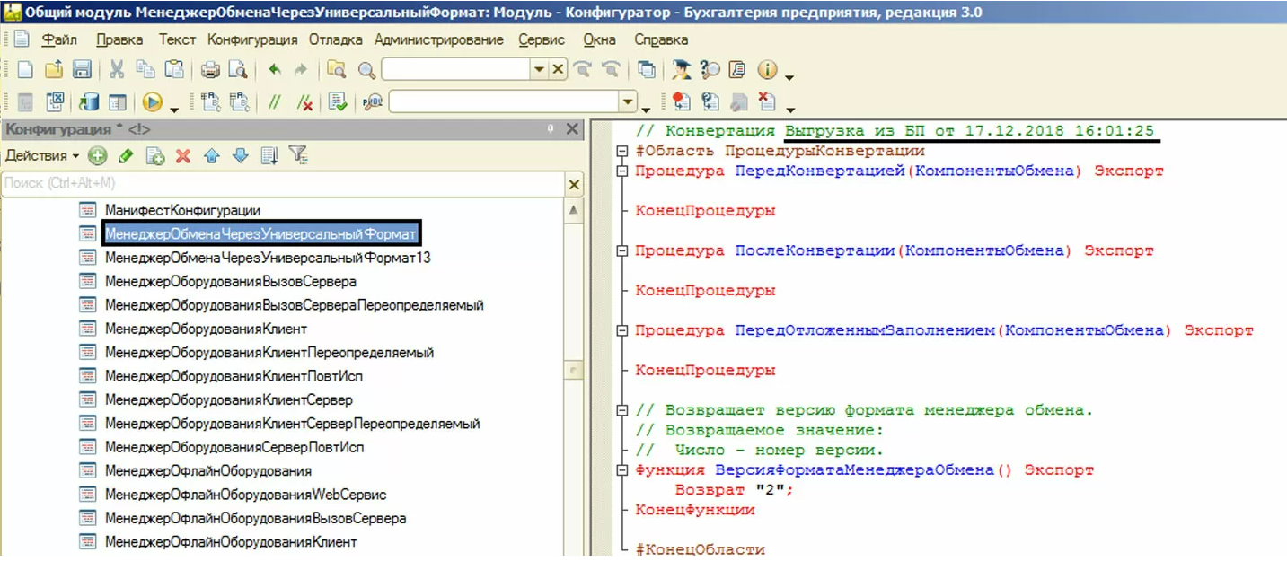Click the Syntax check icon
The height and width of the screenshot is (561, 1287).
339,102
